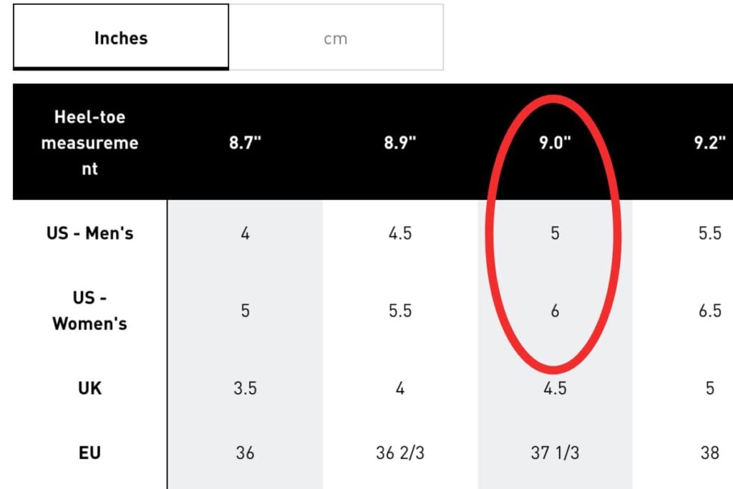Select the circled 9.0" column header
733x489 pixels.
click(x=555, y=142)
